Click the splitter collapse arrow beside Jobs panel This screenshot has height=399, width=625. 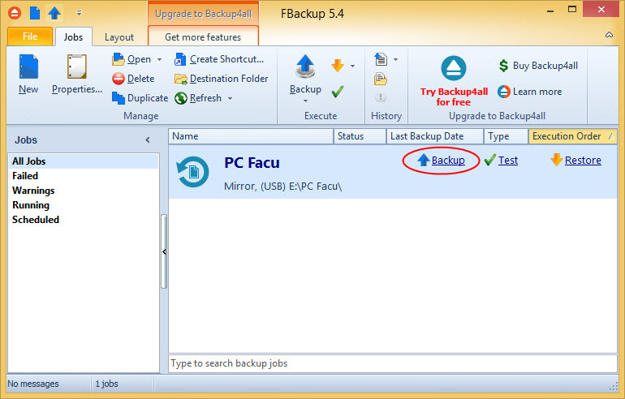164,251
